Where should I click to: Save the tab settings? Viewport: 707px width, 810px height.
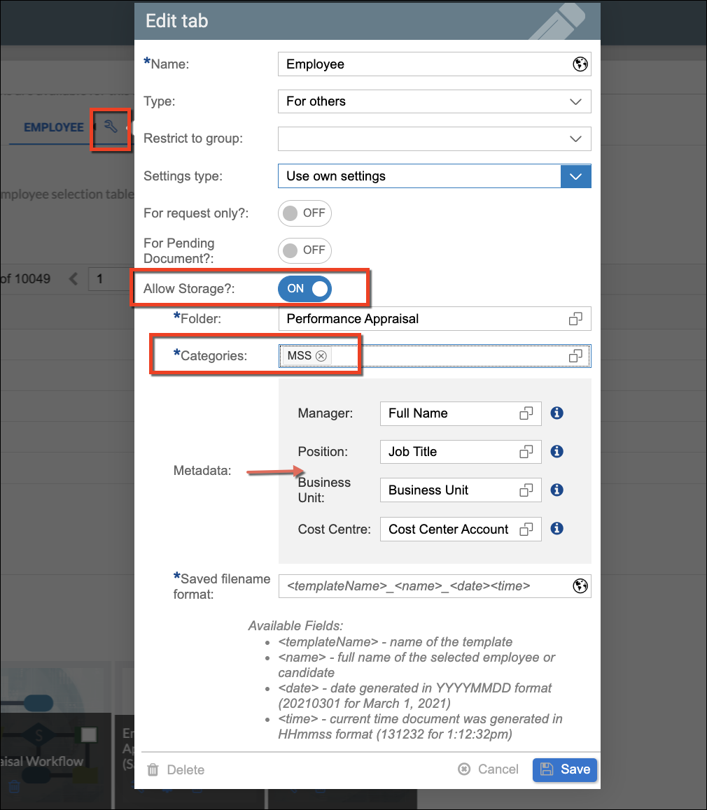pos(565,769)
